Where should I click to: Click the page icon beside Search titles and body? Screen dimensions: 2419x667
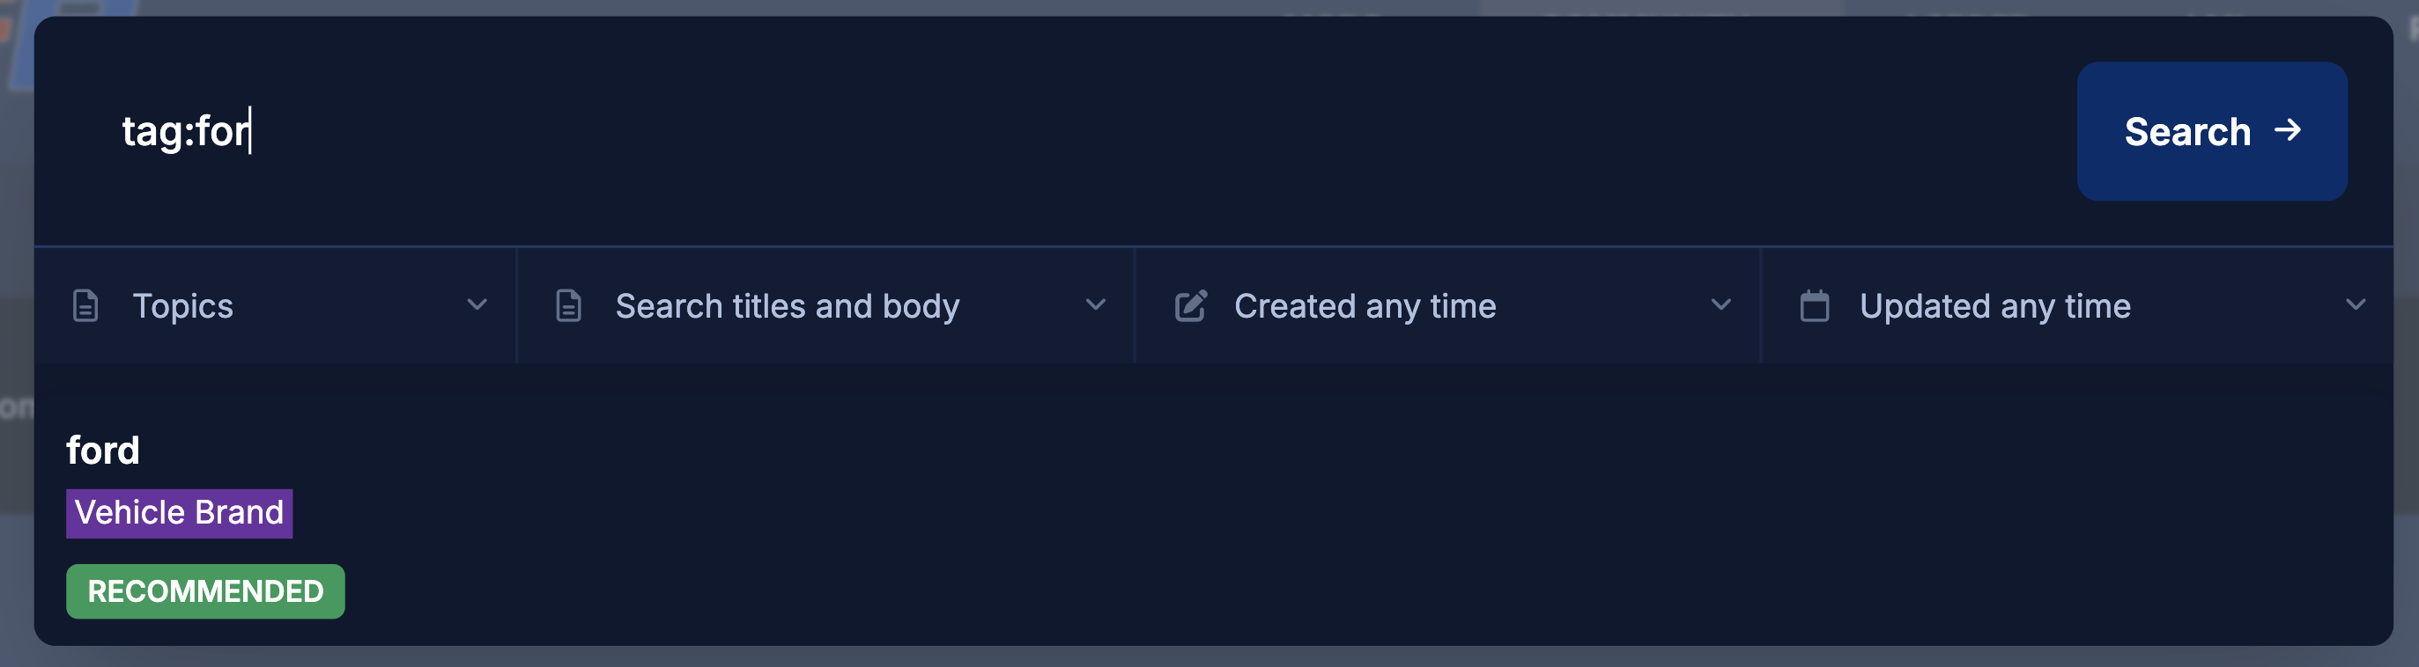click(x=568, y=306)
